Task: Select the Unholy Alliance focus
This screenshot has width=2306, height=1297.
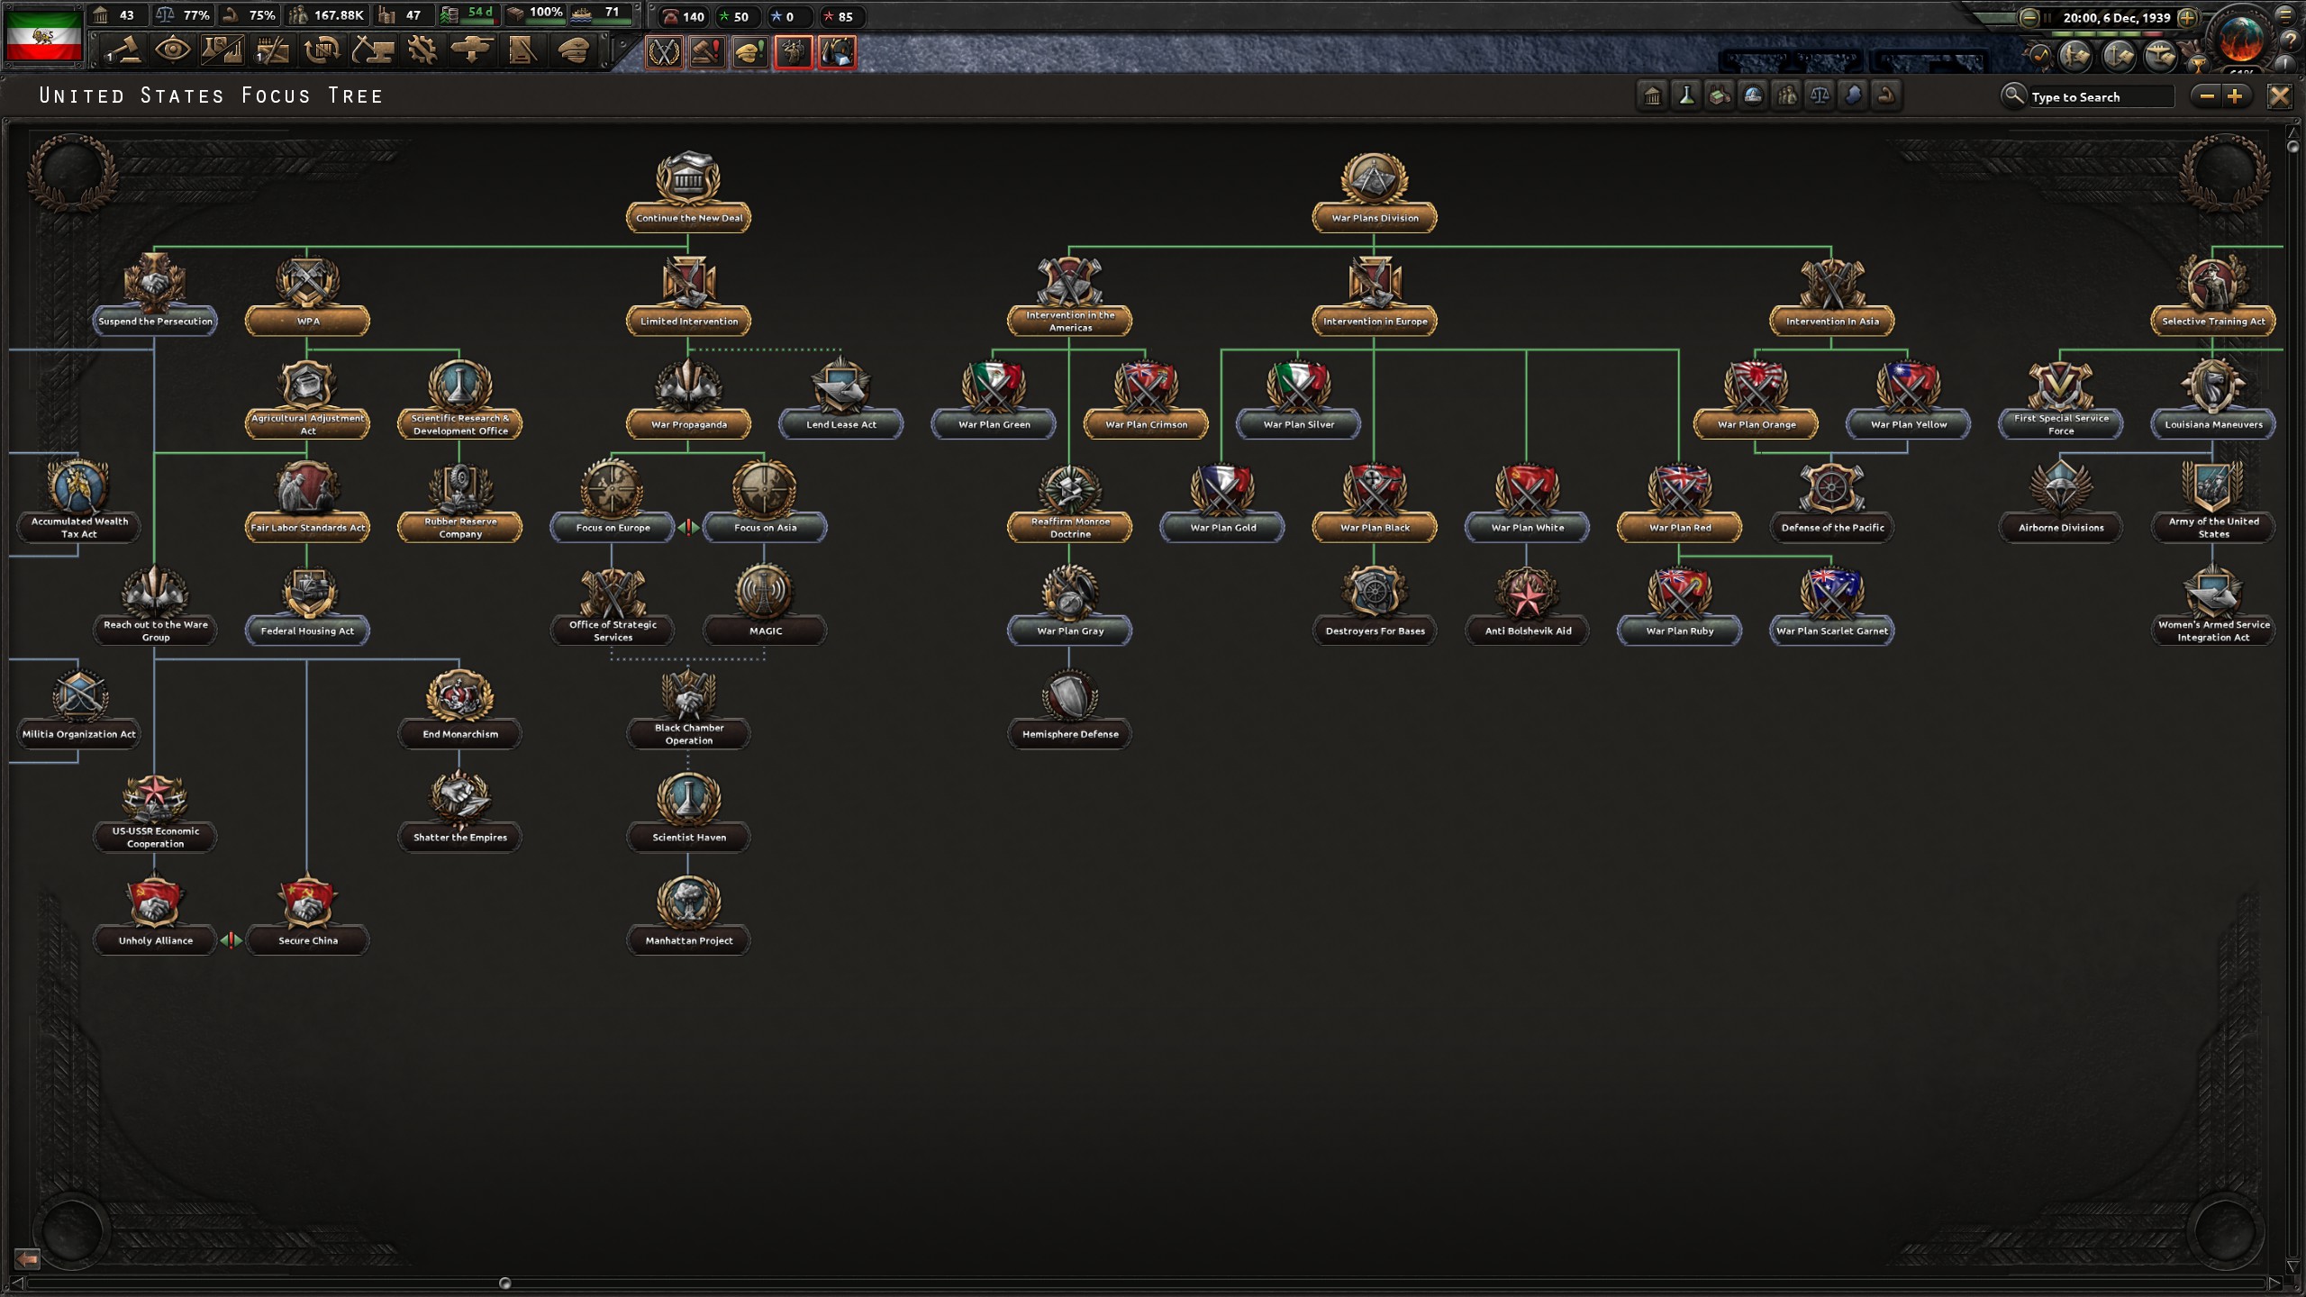Action: 154,914
